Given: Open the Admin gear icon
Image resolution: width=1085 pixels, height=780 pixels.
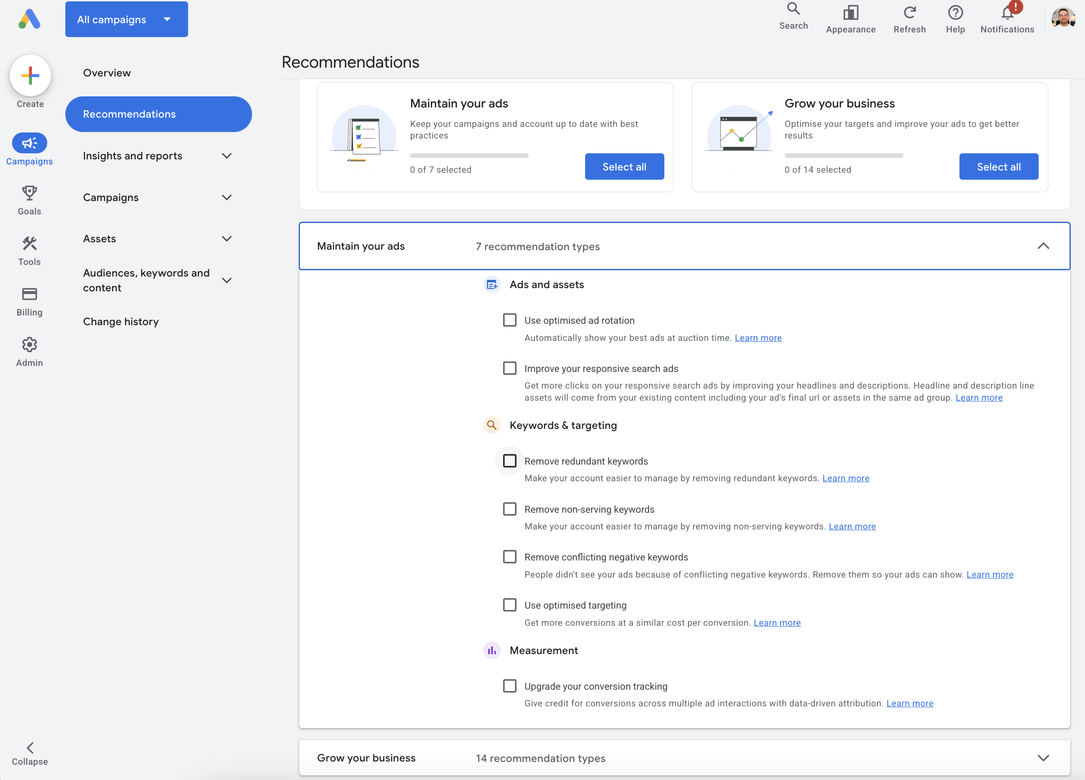Looking at the screenshot, I should 29,344.
